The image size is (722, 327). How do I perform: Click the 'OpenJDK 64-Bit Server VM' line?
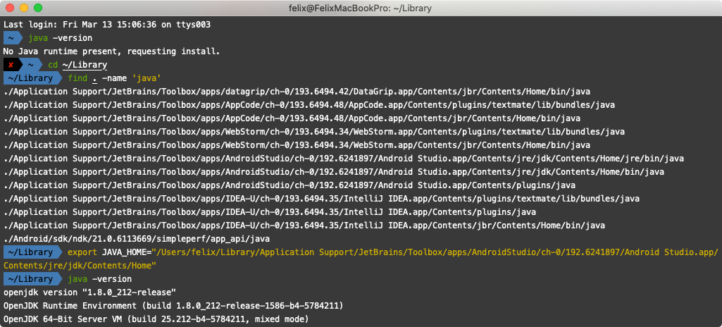click(156, 319)
